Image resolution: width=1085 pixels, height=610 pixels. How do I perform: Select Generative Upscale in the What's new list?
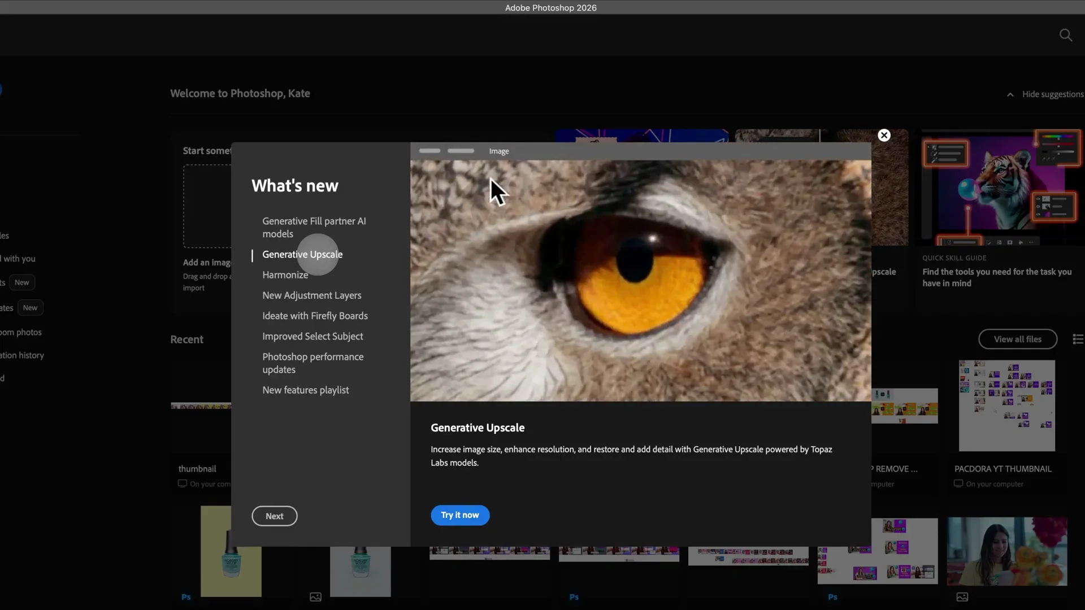(302, 254)
